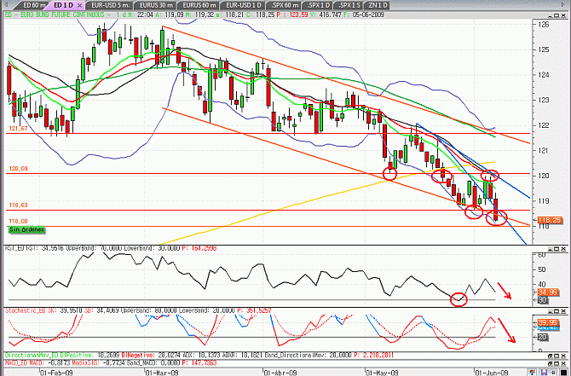Image resolution: width=571 pixels, height=376 pixels.
Task: Close the main price chart pane
Action: (x=563, y=15)
